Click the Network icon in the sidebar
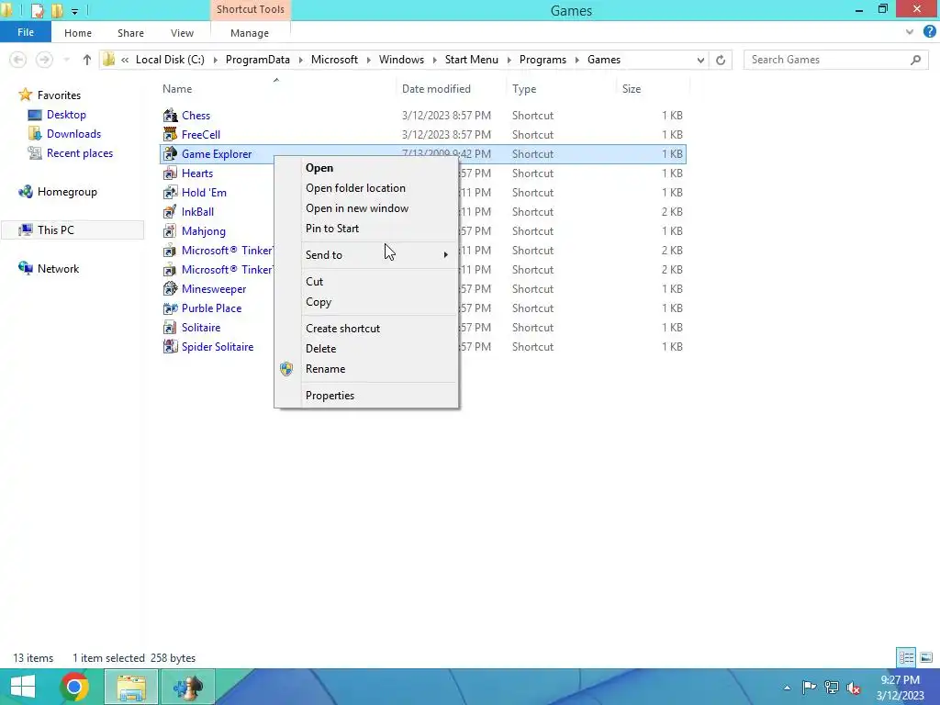 (25, 269)
